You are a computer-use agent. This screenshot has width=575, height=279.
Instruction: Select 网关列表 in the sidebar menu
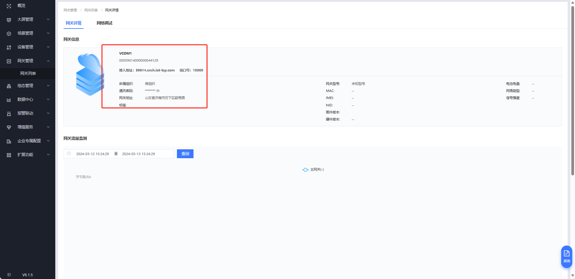tap(28, 74)
